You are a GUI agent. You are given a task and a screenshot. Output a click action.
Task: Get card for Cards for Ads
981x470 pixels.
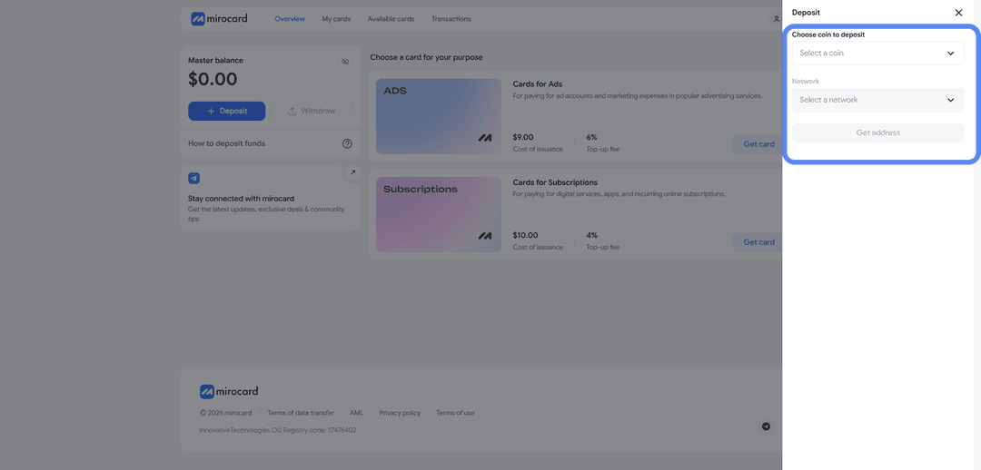tap(758, 144)
